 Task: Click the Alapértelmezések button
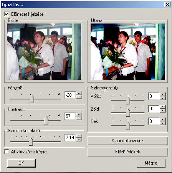pyautogui.click(x=127, y=141)
